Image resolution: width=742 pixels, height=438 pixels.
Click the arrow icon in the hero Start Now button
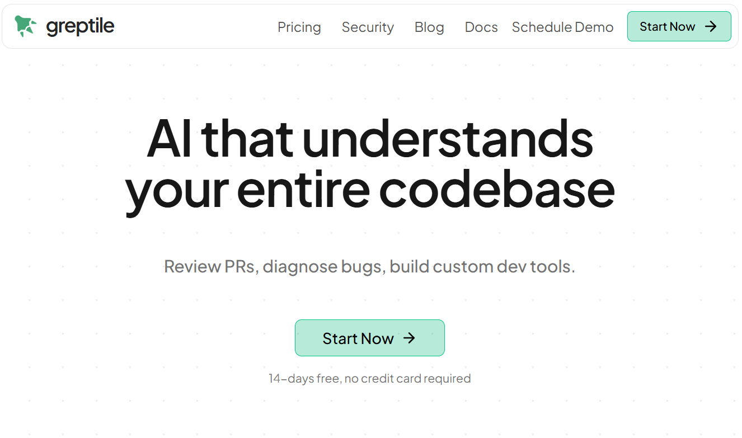point(410,338)
